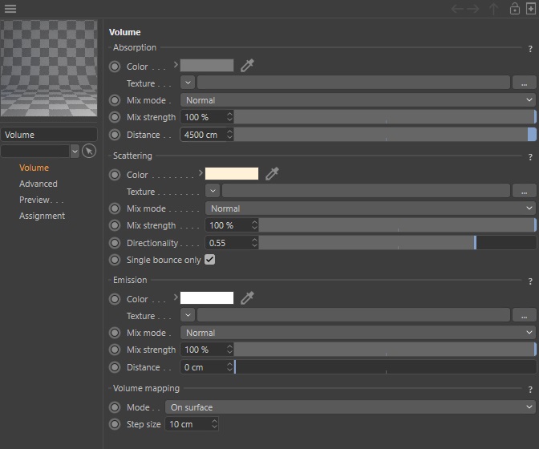Viewport: 539px width, 449px height.
Task: Toggle Absorption Distance animation dot
Action: click(x=115, y=135)
